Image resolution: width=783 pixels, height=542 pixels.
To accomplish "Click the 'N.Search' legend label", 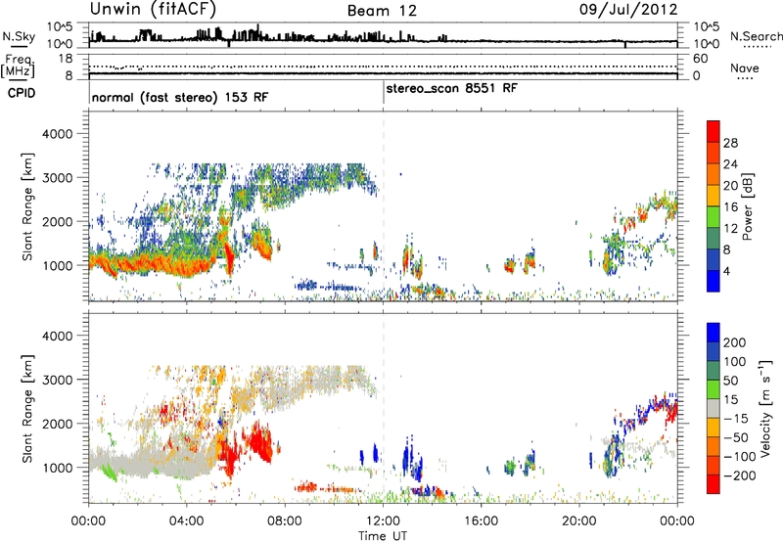I will 757,36.
